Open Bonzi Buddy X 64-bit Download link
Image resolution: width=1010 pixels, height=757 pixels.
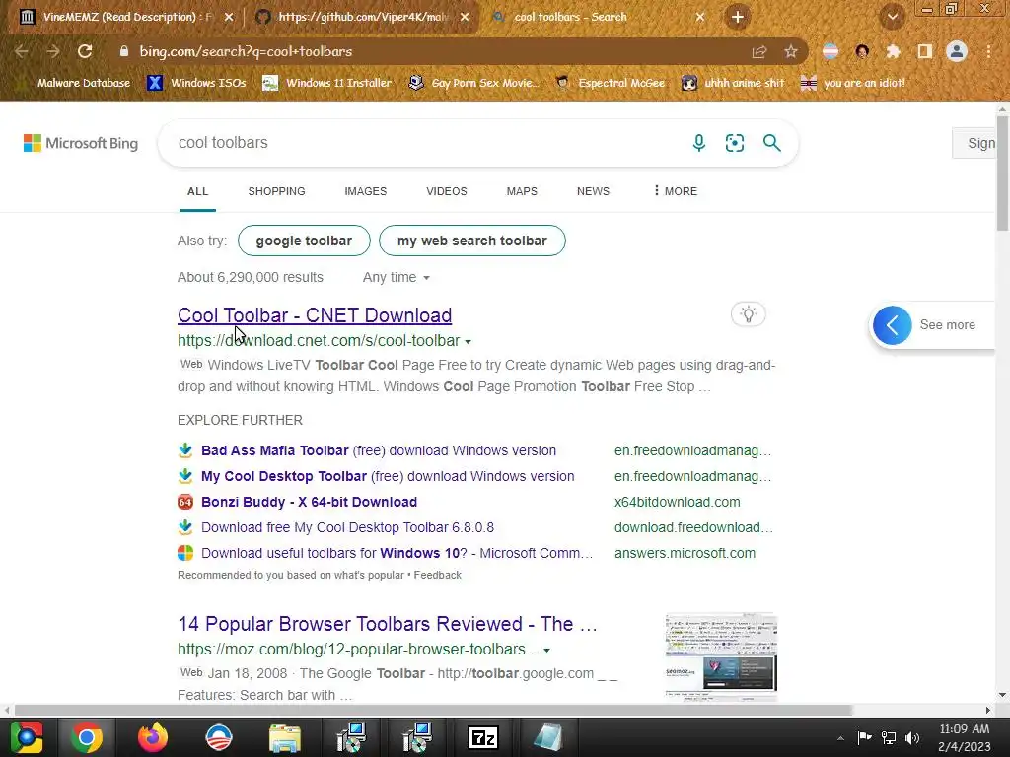[x=309, y=502]
